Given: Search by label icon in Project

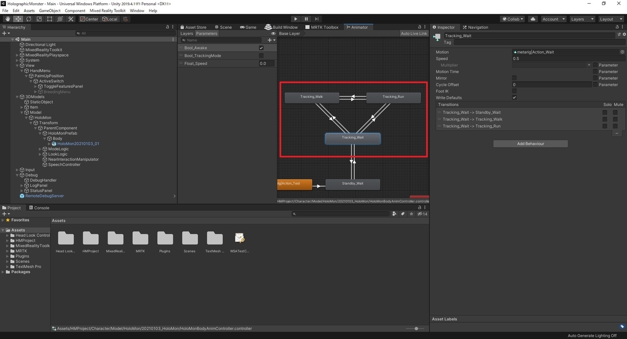Looking at the screenshot, I should pyautogui.click(x=402, y=214).
